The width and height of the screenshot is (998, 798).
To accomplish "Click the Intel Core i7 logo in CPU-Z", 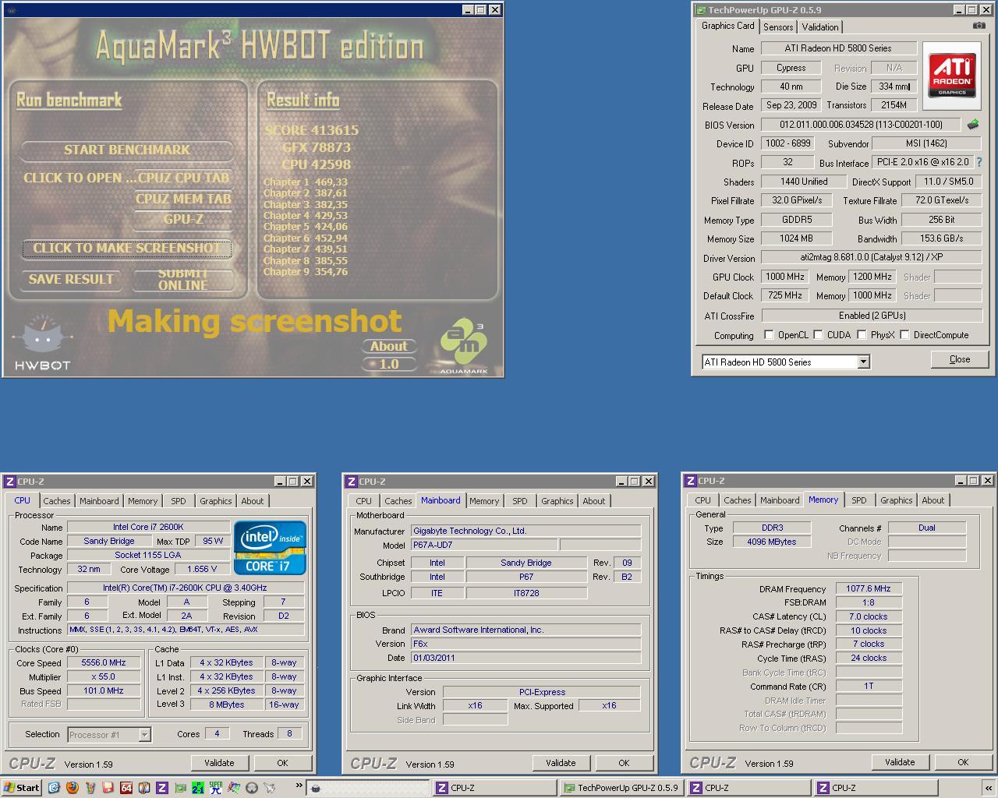I will pos(270,548).
